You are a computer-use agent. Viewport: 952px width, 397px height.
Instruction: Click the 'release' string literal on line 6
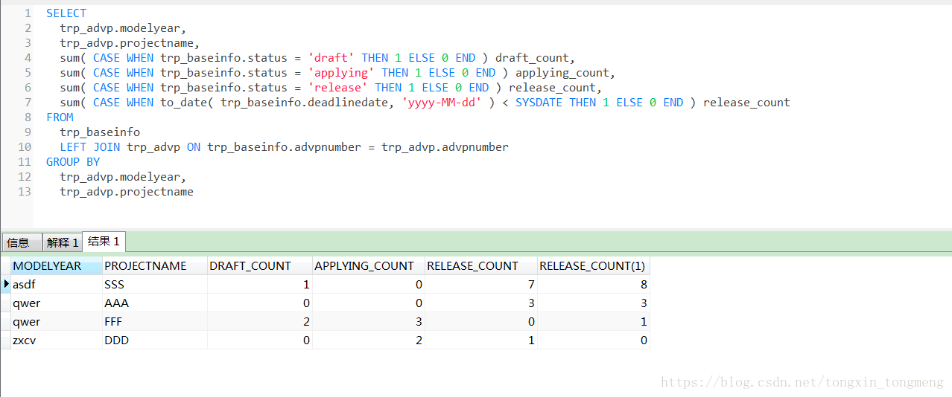[x=337, y=88]
